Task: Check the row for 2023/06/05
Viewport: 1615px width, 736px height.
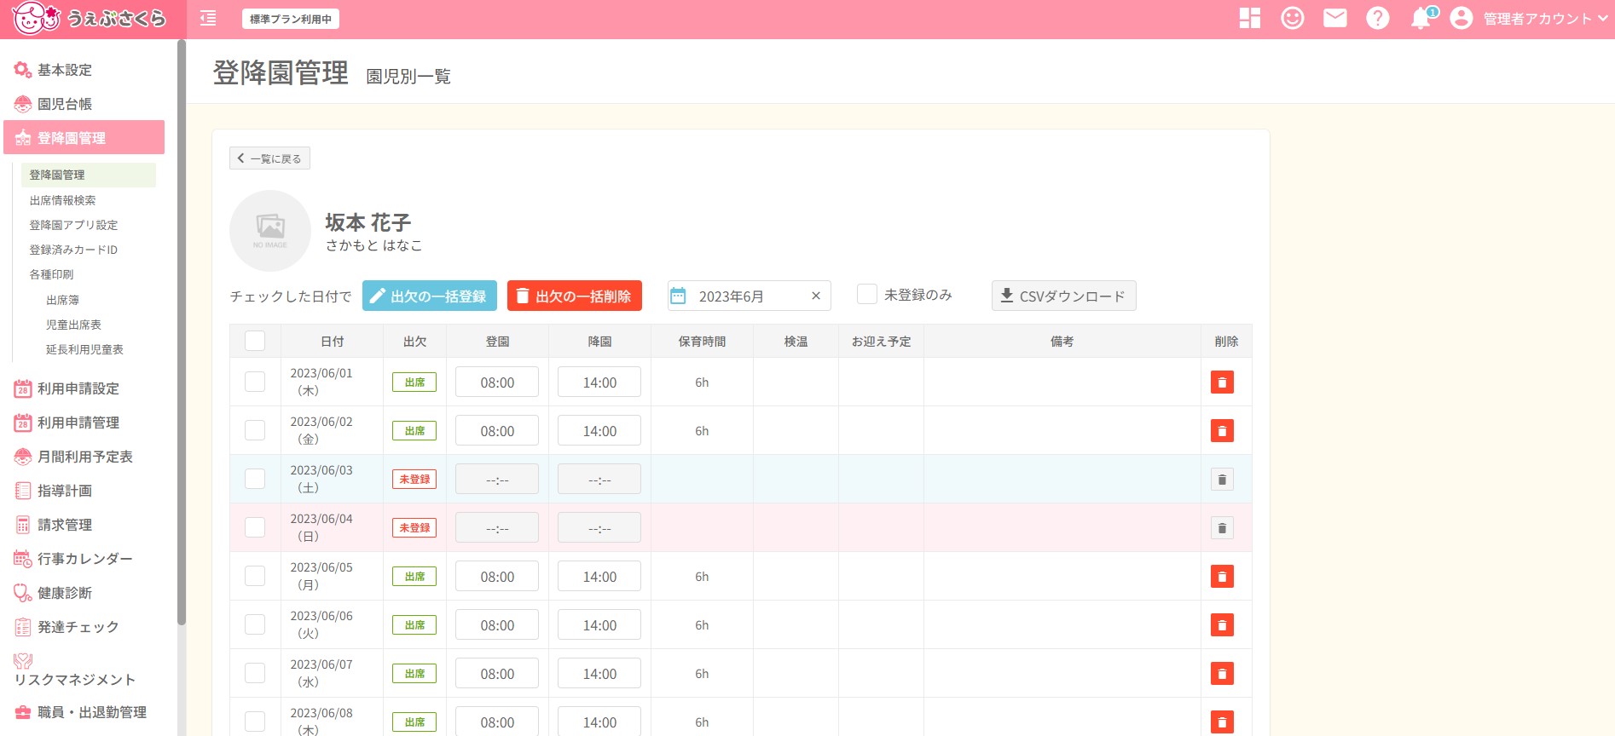Action: [x=255, y=576]
